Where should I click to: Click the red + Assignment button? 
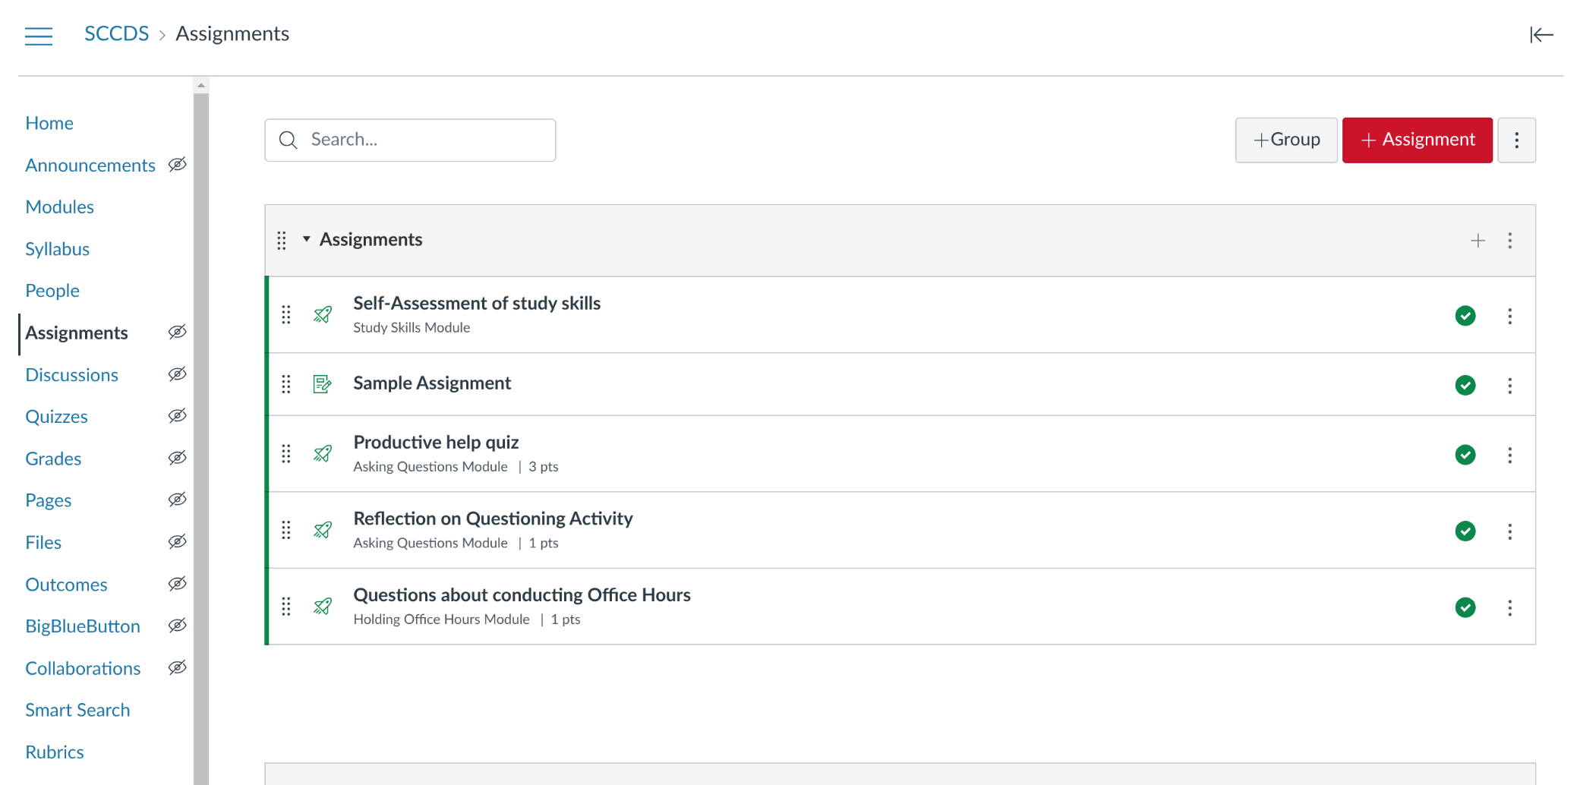(1417, 140)
